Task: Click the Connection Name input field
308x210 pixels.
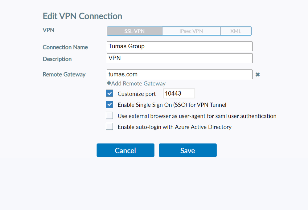Action: click(179, 46)
